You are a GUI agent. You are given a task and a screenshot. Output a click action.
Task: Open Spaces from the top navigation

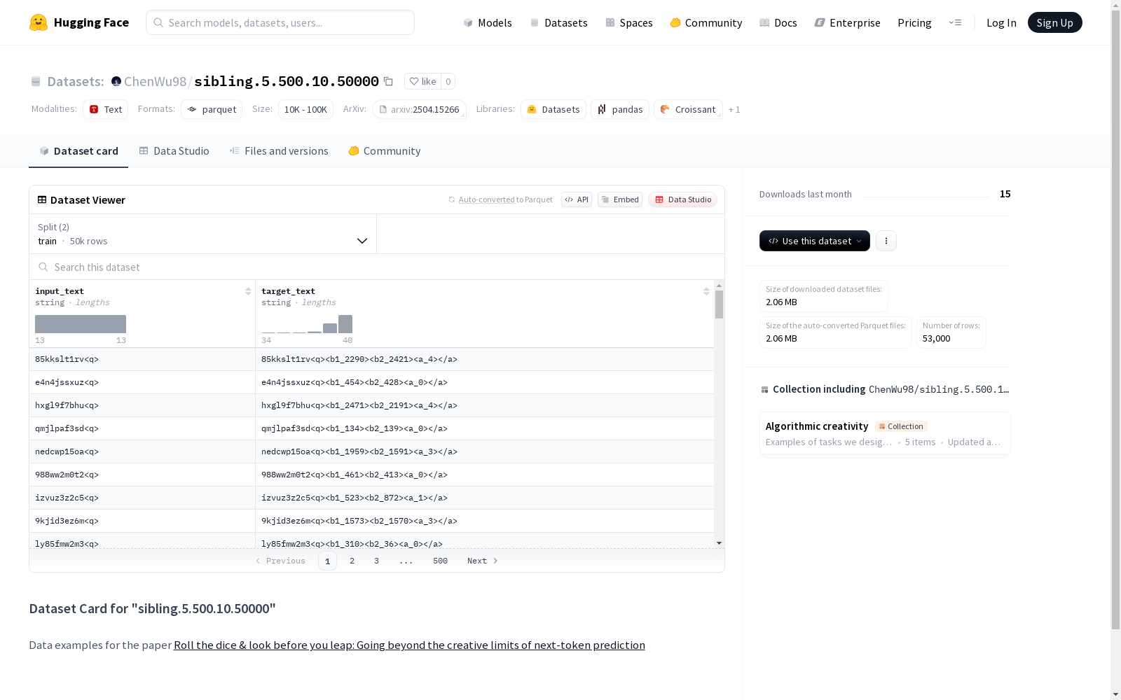pos(629,22)
